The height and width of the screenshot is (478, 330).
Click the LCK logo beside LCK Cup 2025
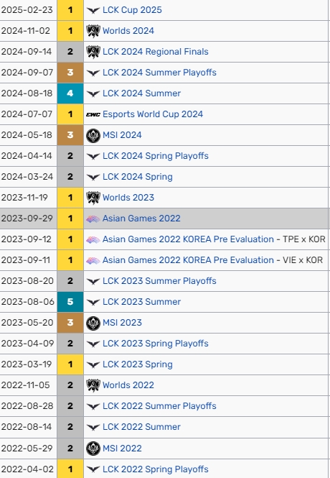click(x=93, y=10)
